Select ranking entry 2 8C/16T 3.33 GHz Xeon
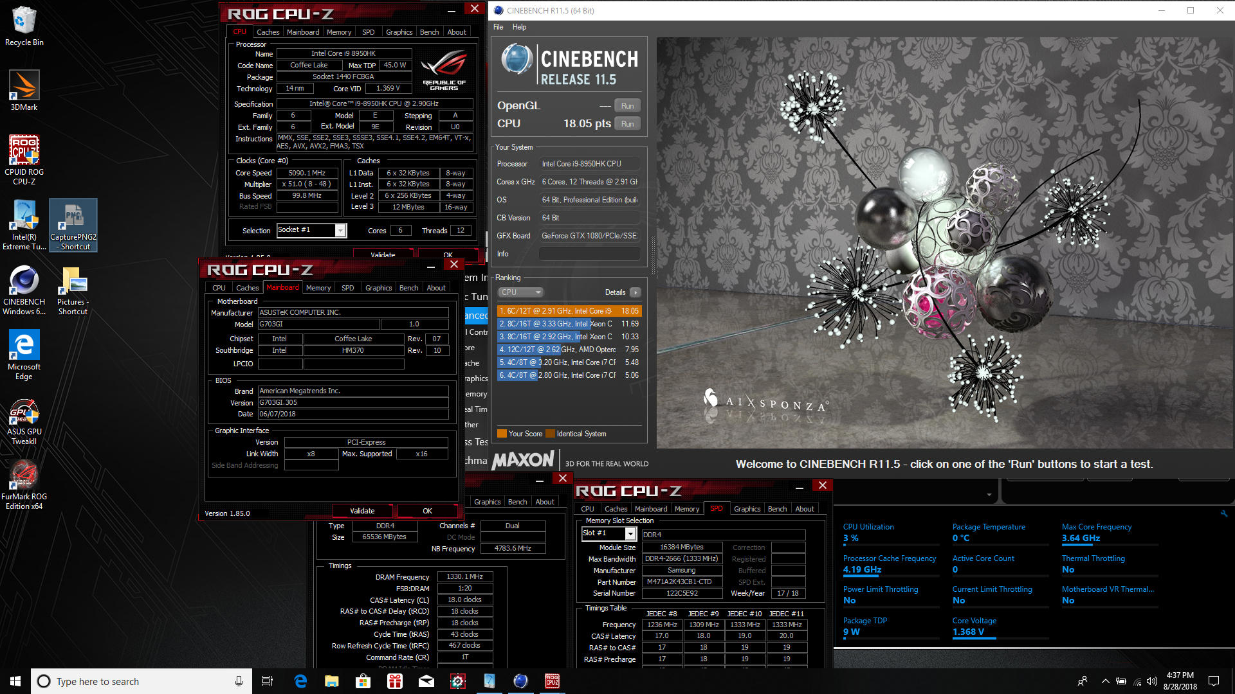Viewport: 1235px width, 694px height. pos(569,324)
